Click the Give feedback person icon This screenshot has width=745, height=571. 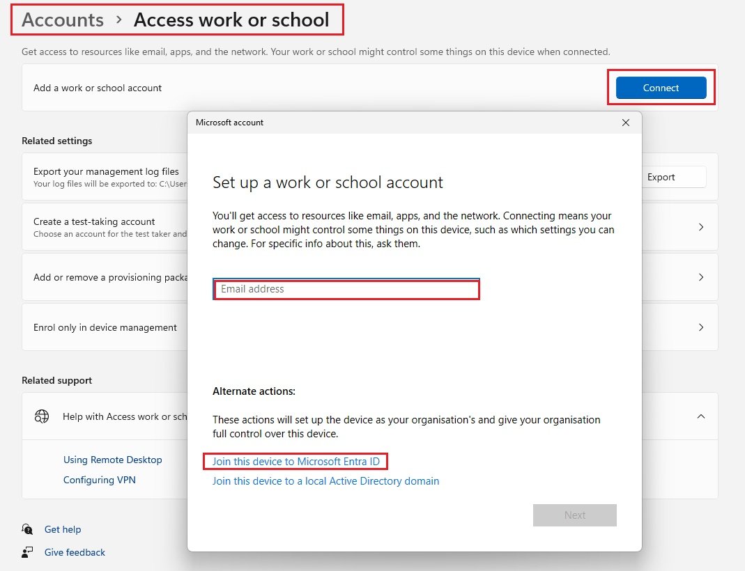(27, 552)
